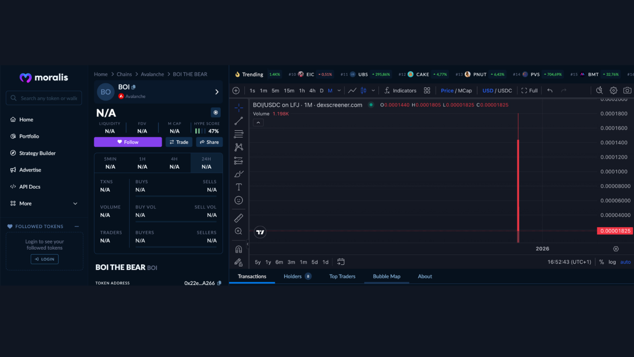The height and width of the screenshot is (357, 634).
Task: Set chart range to 5y
Action: tap(258, 262)
